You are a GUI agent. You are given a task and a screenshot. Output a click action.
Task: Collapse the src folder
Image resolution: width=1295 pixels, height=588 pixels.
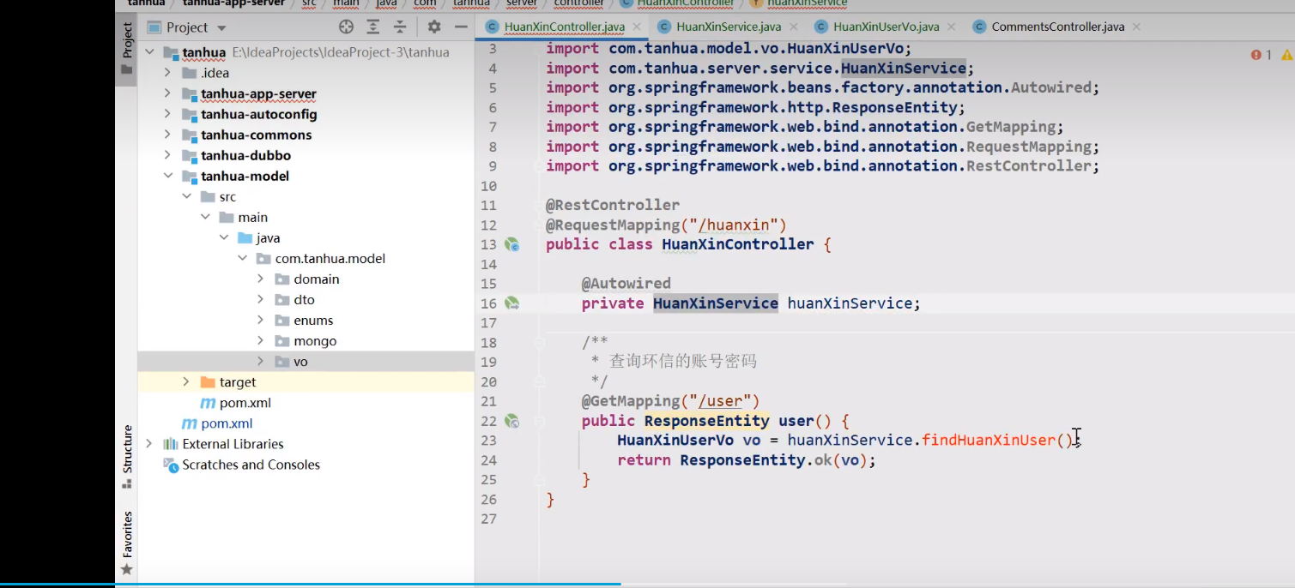click(x=186, y=196)
